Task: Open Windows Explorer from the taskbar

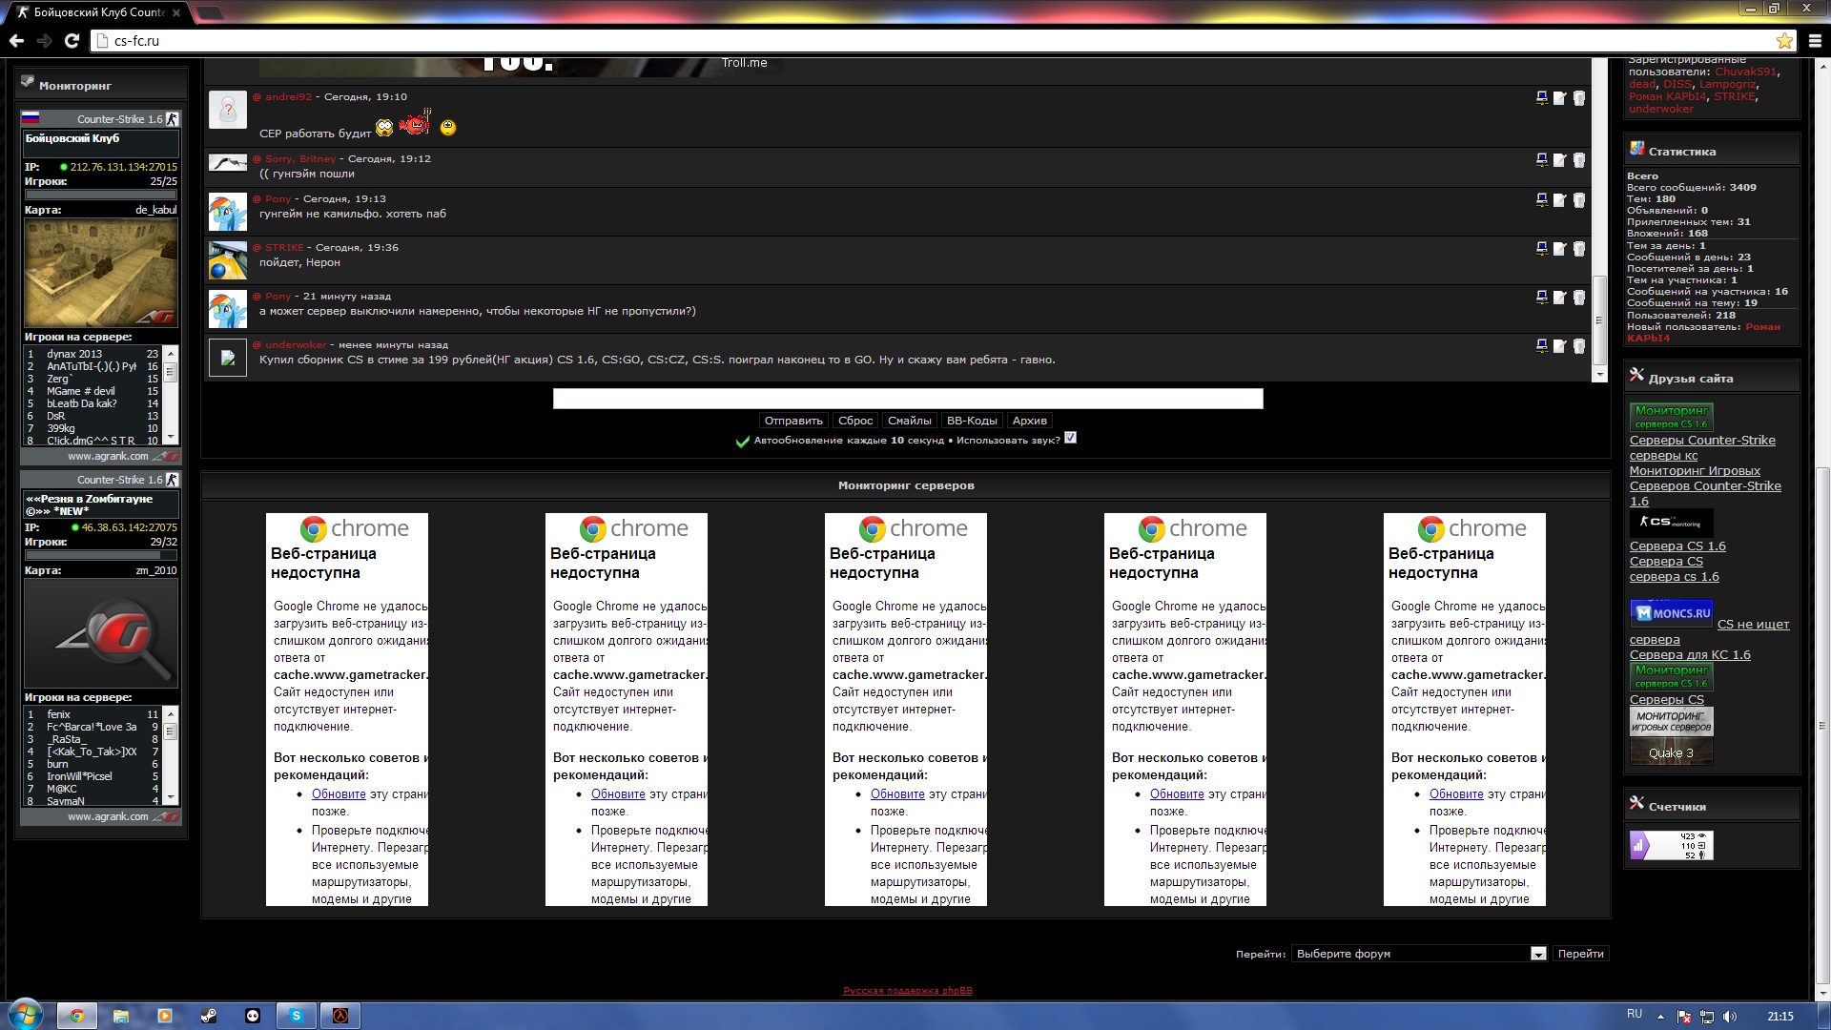Action: coord(120,1016)
